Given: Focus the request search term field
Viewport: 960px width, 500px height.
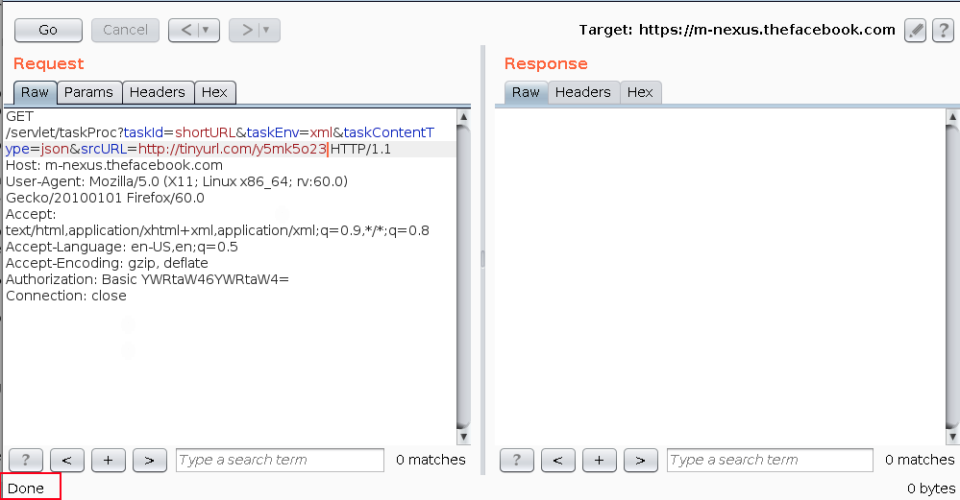Looking at the screenshot, I should (x=279, y=460).
